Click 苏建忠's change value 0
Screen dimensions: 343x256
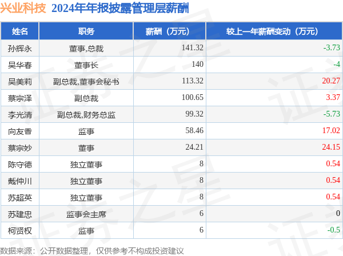[x=338, y=213]
